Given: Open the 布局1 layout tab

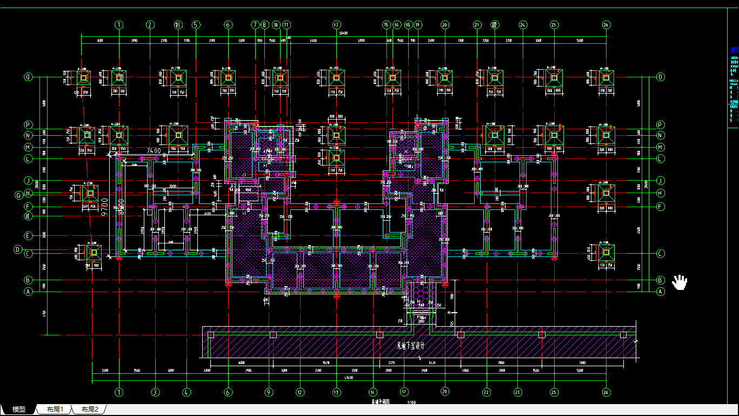Looking at the screenshot, I should 55,410.
